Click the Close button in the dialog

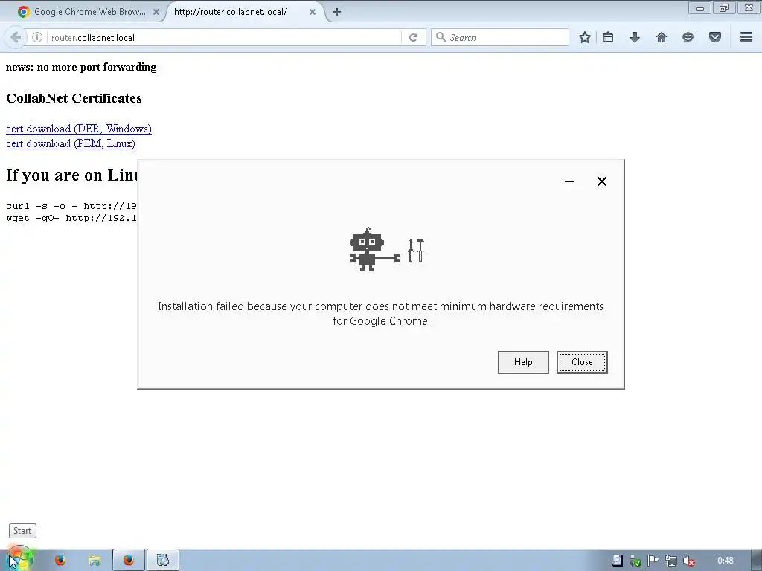click(x=582, y=362)
